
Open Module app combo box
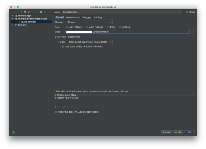[90, 22]
